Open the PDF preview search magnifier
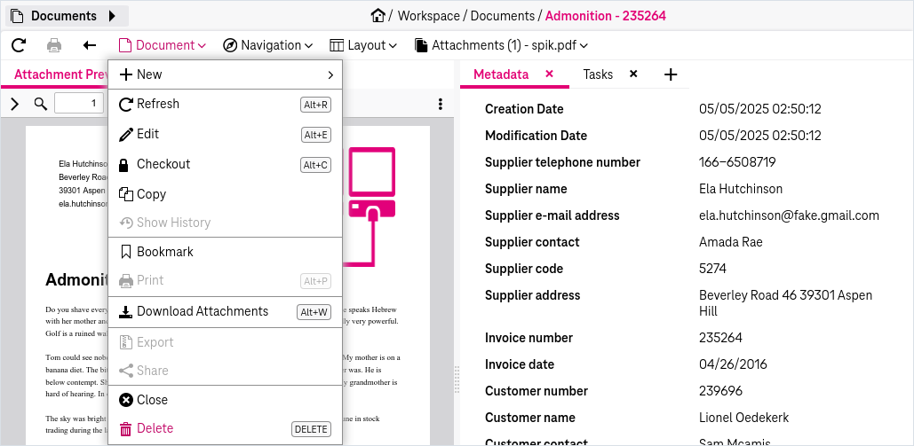This screenshot has height=446, width=914. coord(40,104)
